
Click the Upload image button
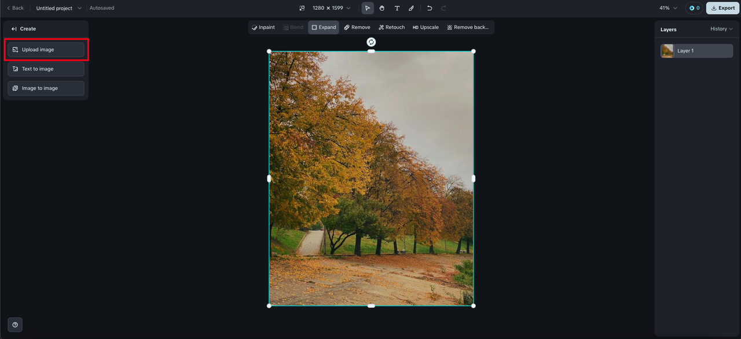coord(46,50)
